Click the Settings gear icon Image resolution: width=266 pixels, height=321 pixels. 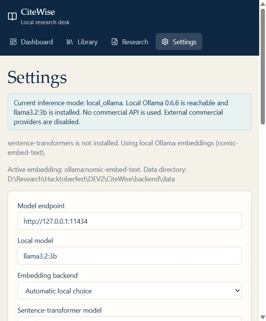coord(165,42)
